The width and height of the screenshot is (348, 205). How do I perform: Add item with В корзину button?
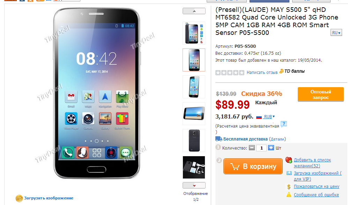253,166
